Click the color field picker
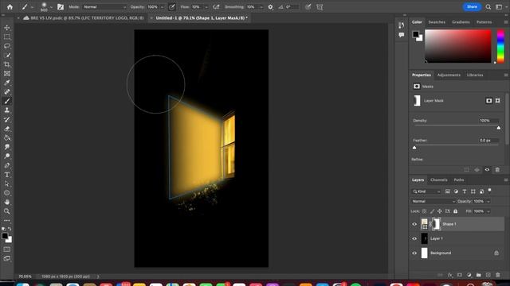Screen dimensions: 510x286 458,46
